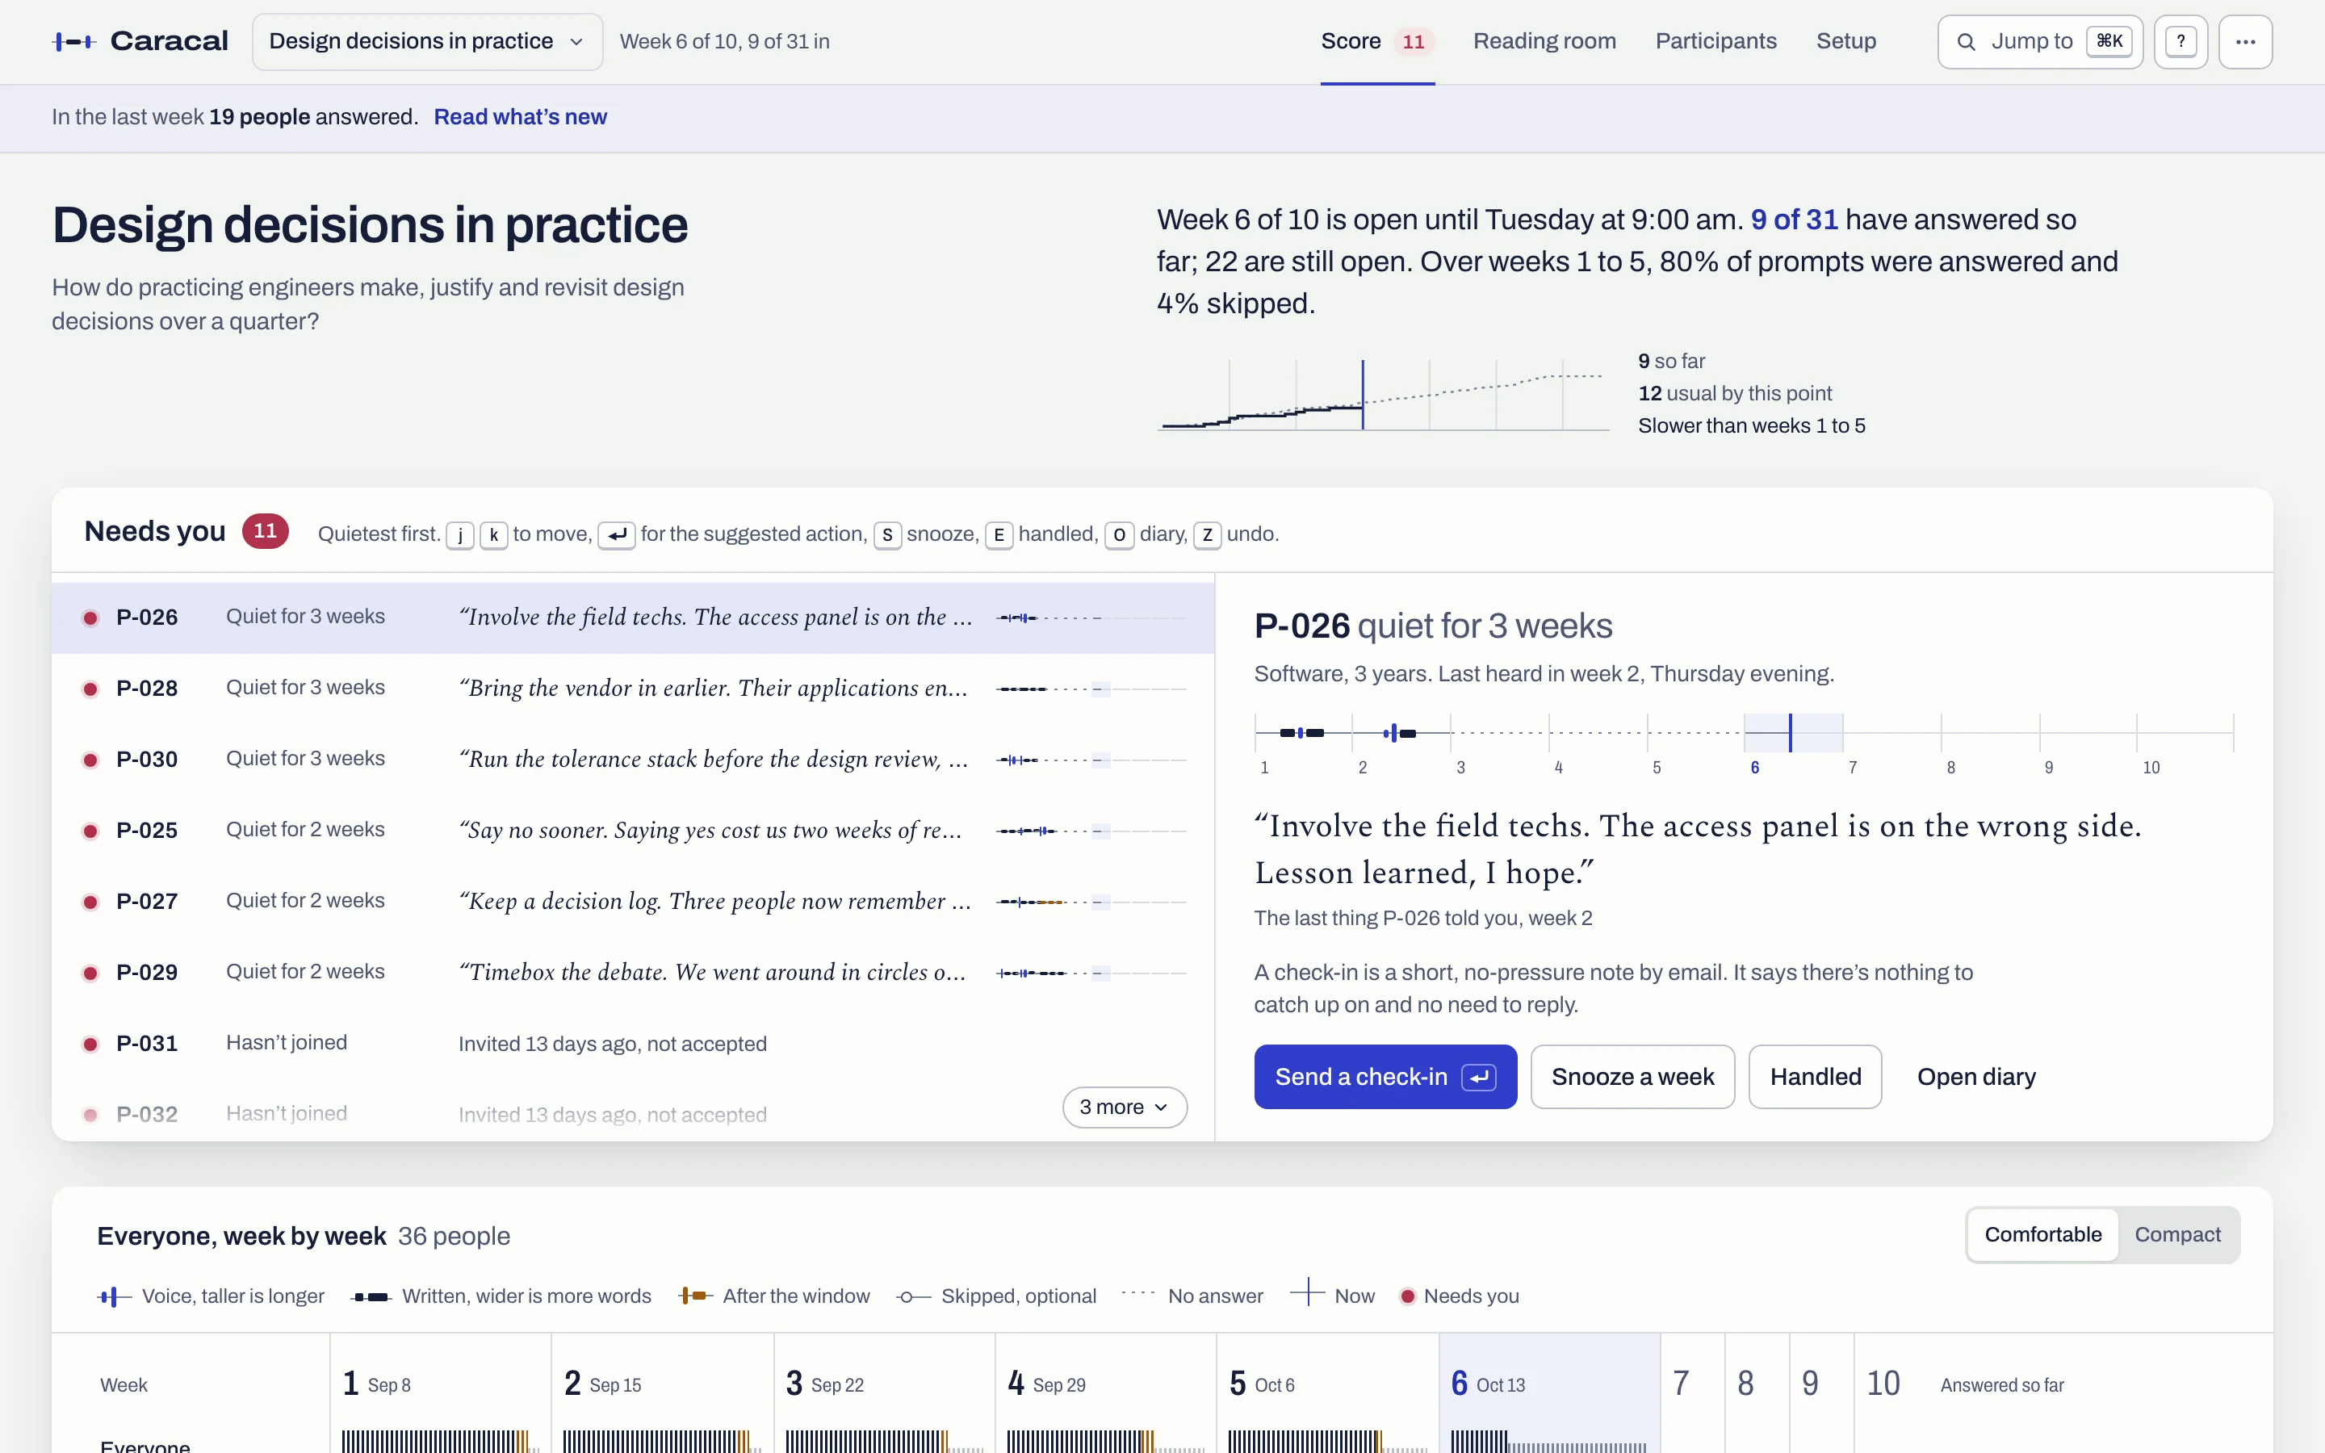Open the three-dots more options menu

pos(2245,41)
